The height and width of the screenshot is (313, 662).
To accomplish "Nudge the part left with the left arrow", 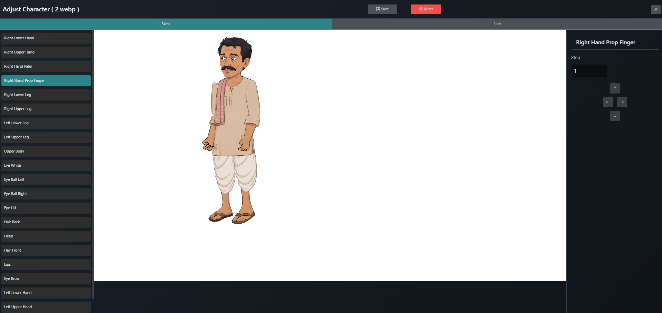I will tap(608, 102).
